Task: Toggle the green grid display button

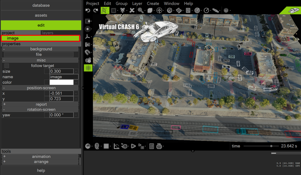Action: pyautogui.click(x=88, y=68)
